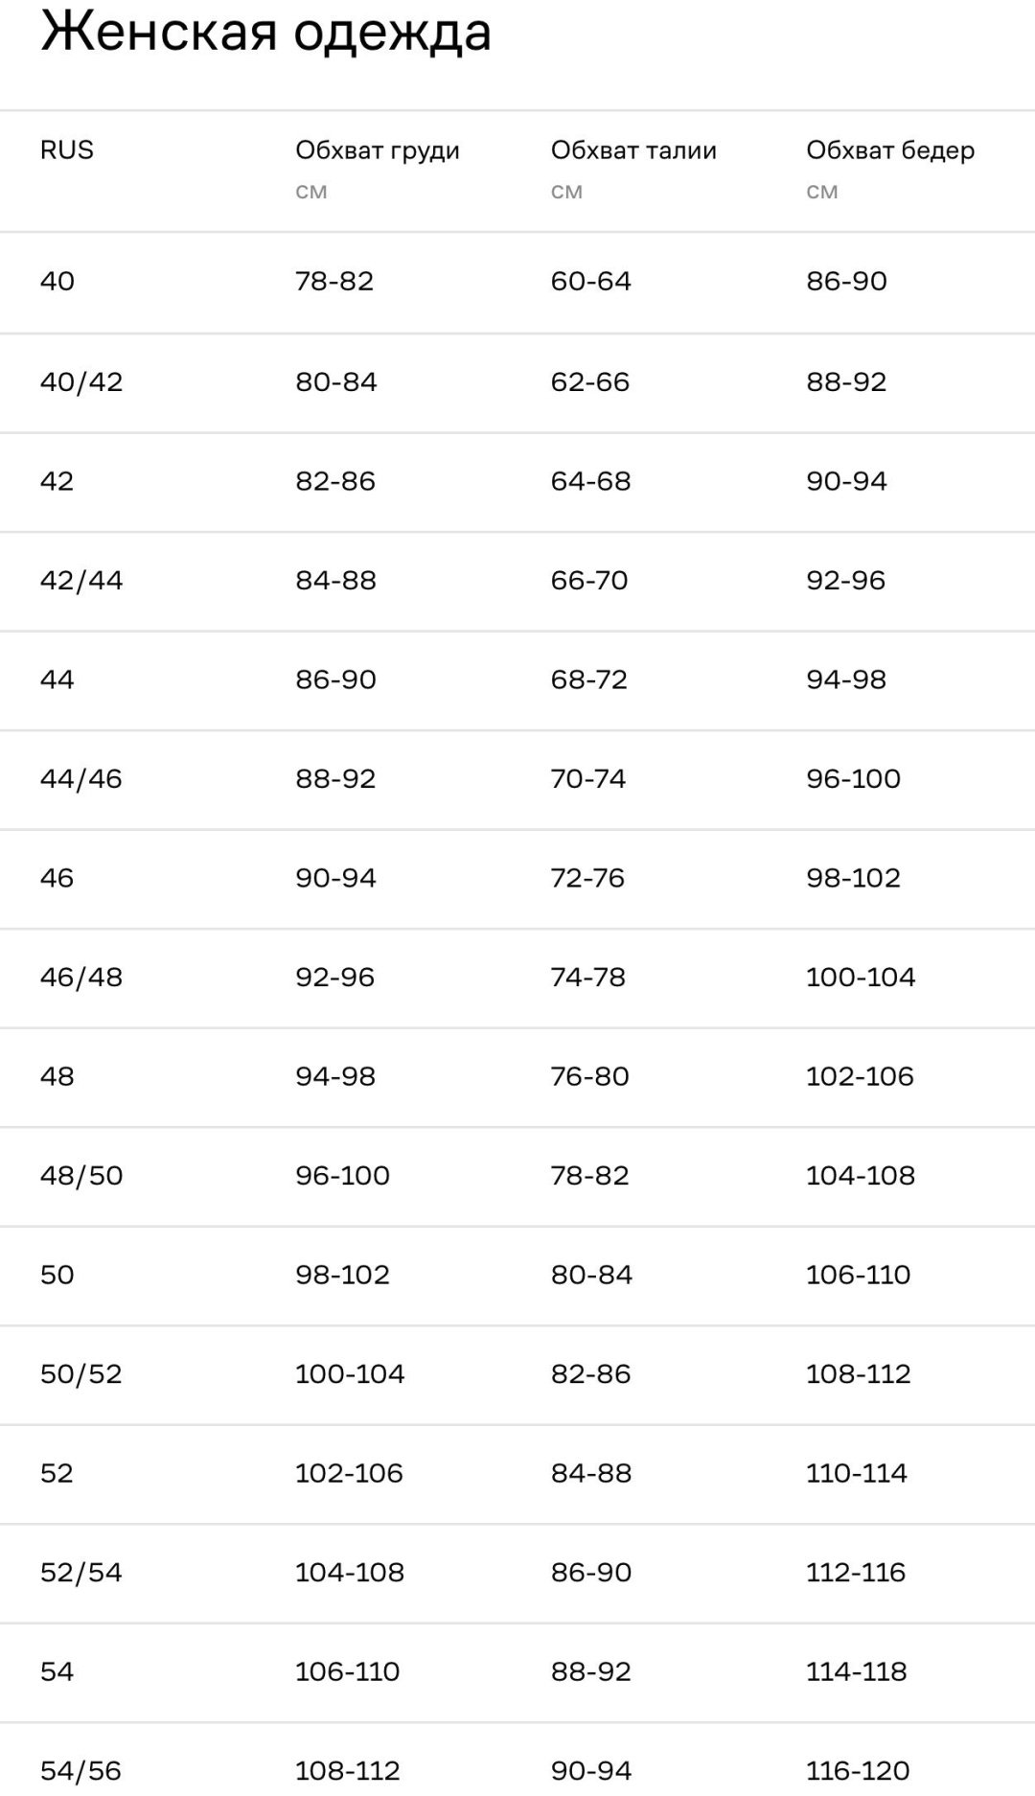Select the size 52/54 row label
Viewport: 1035px width, 1796px height.
[81, 1572]
